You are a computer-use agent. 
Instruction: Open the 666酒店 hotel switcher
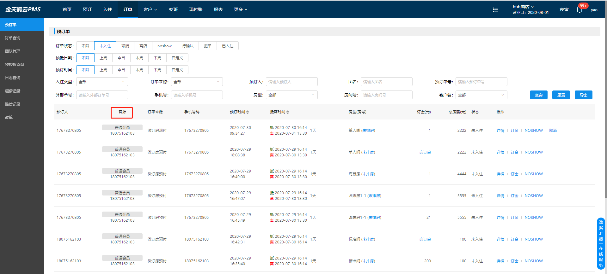coord(523,6)
